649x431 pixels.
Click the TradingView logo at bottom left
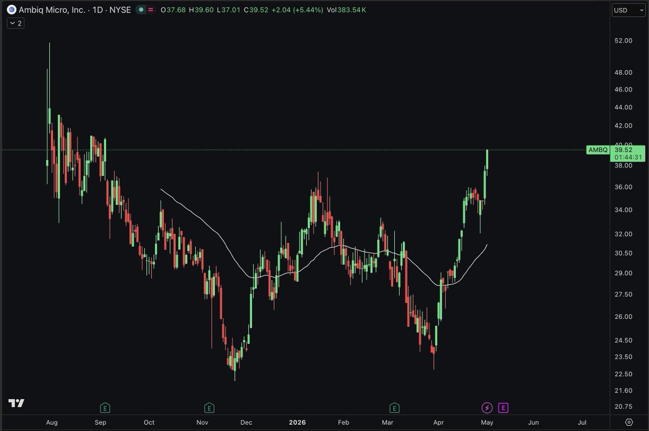16,403
